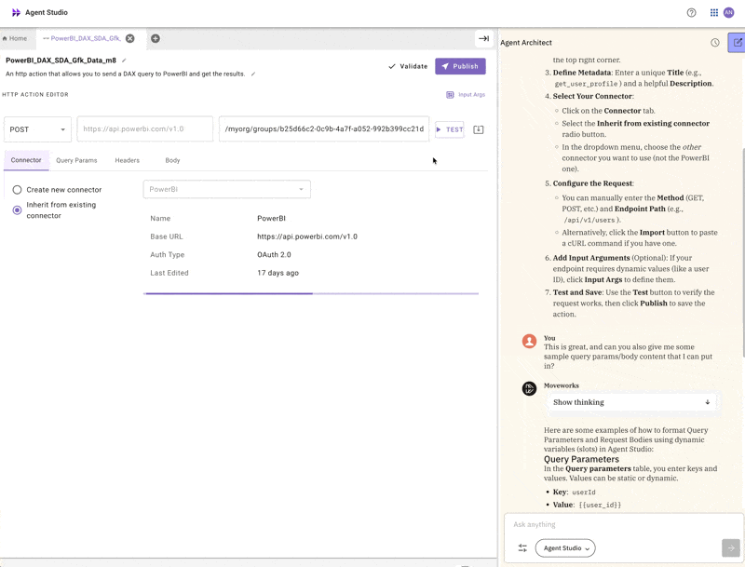Expand Show thinking section

coord(631,402)
